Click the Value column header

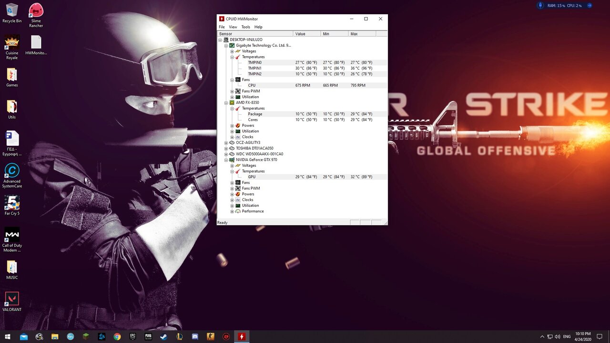[x=307, y=34]
